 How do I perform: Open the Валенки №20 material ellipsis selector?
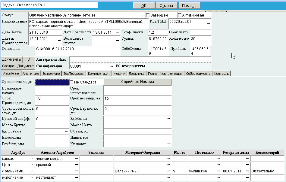coord(169,171)
